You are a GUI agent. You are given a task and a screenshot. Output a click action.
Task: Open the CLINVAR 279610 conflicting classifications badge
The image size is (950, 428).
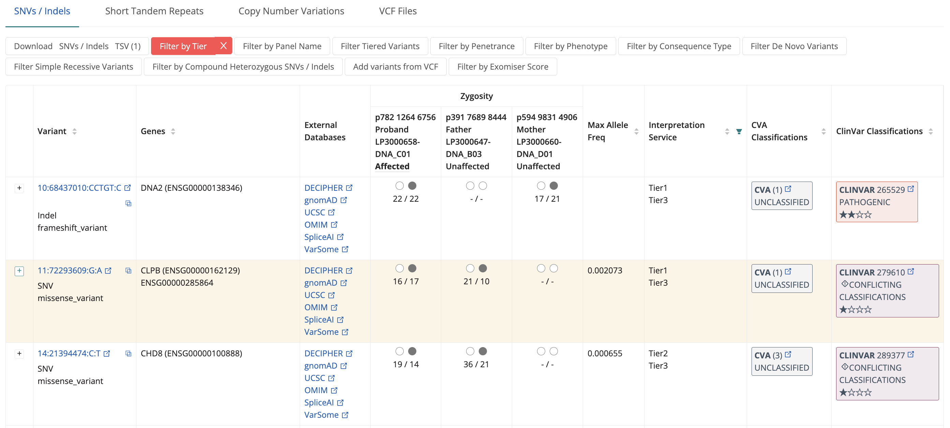887,291
